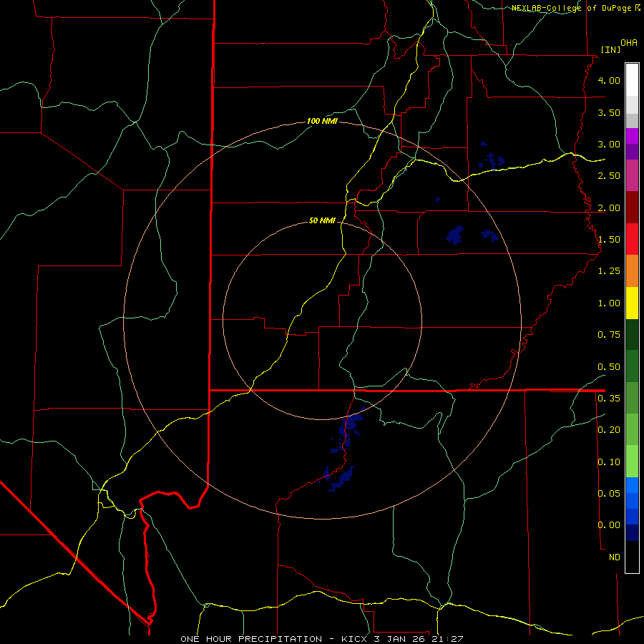Click the 'NEXLAB-College of DuPage' text

pos(572,8)
